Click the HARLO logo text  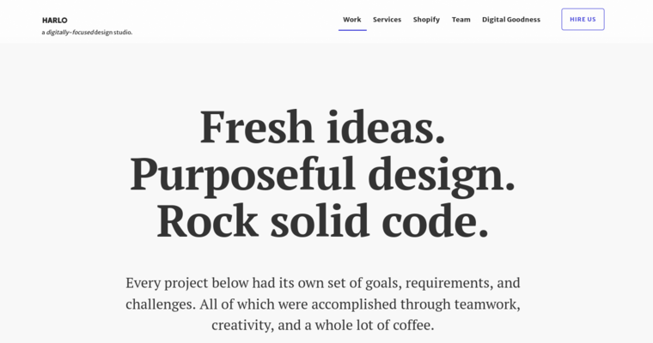tap(54, 20)
